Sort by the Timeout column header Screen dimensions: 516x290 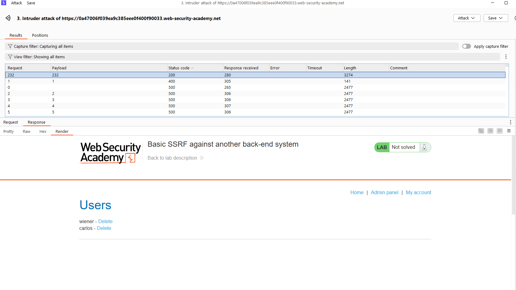coord(324,68)
